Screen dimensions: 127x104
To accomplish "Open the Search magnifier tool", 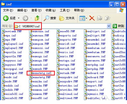I will click(46, 18).
